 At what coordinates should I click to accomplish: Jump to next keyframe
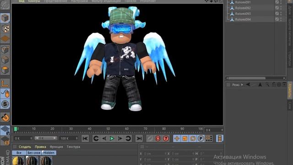point(128,138)
